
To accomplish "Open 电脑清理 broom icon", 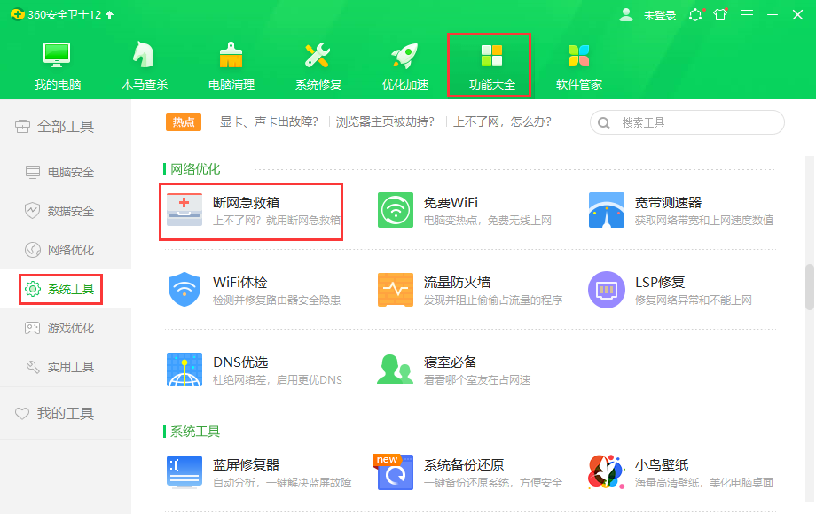I will click(231, 55).
